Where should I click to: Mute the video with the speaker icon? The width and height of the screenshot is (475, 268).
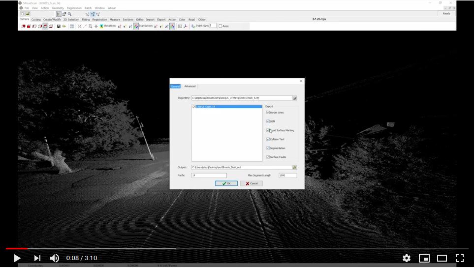55,258
